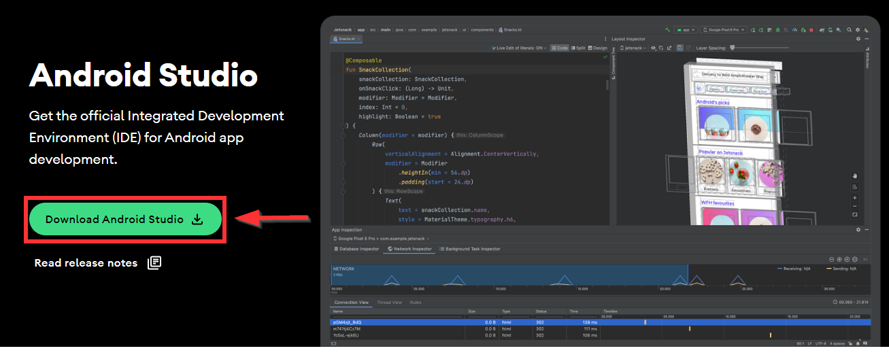Viewport: 889px width, 355px height.
Task: Click network timeline zoom out icon
Action: 832,259
